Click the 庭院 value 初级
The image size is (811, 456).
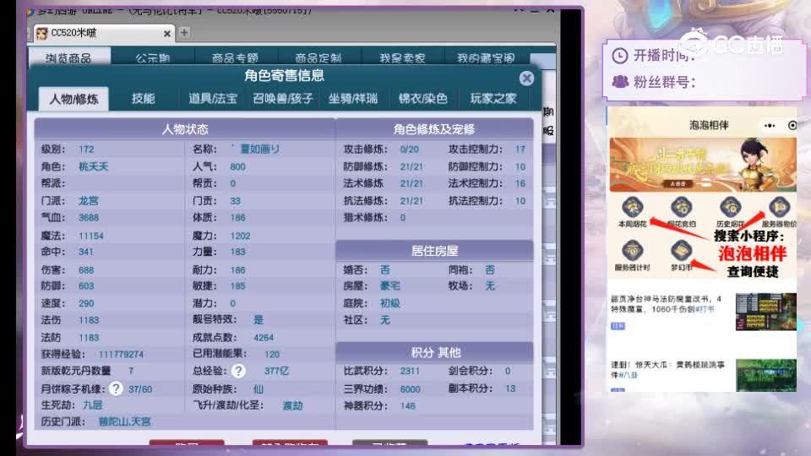[x=390, y=303]
